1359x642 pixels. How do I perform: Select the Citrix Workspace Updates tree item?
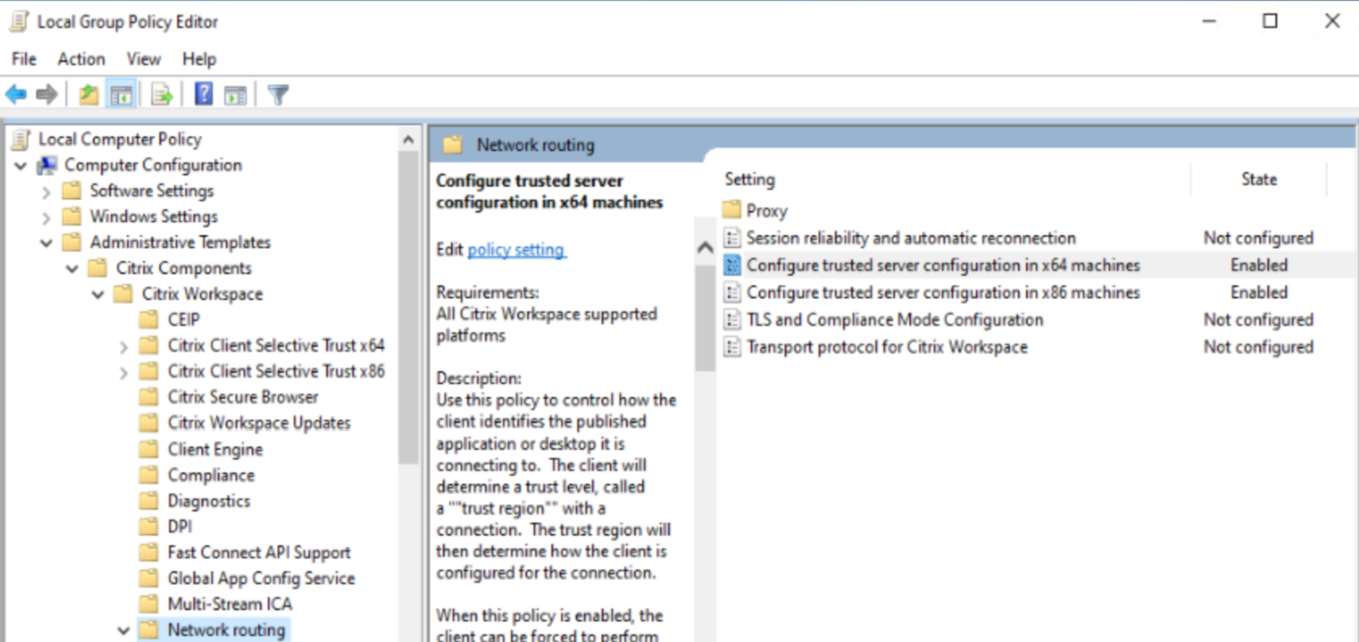coord(259,424)
